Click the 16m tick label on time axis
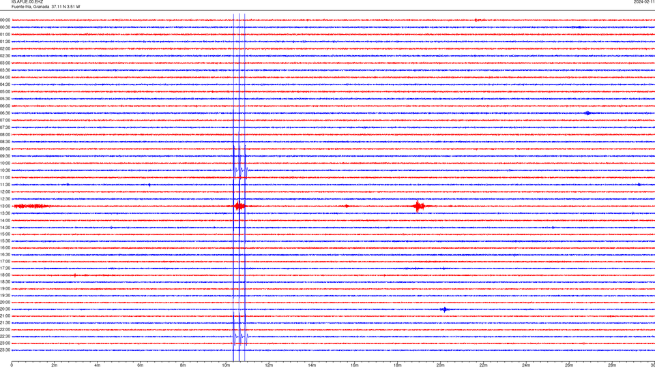The image size is (655, 368). click(x=355, y=365)
